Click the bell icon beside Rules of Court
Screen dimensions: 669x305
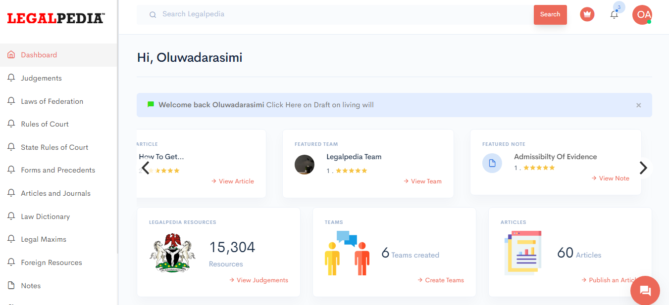11,124
